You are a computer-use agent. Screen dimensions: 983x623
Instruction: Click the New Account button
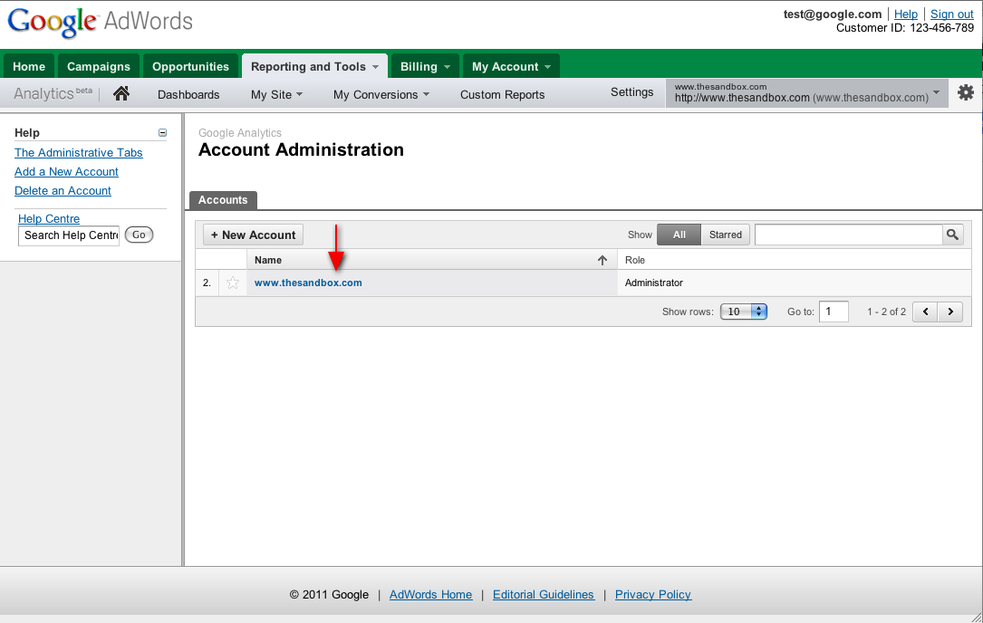[253, 235]
